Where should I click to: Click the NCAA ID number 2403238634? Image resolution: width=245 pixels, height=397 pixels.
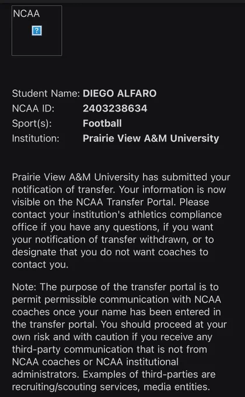pos(115,109)
